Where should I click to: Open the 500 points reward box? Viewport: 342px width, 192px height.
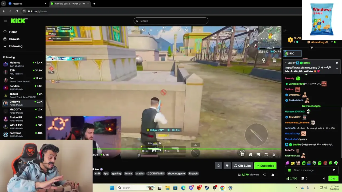point(292,54)
